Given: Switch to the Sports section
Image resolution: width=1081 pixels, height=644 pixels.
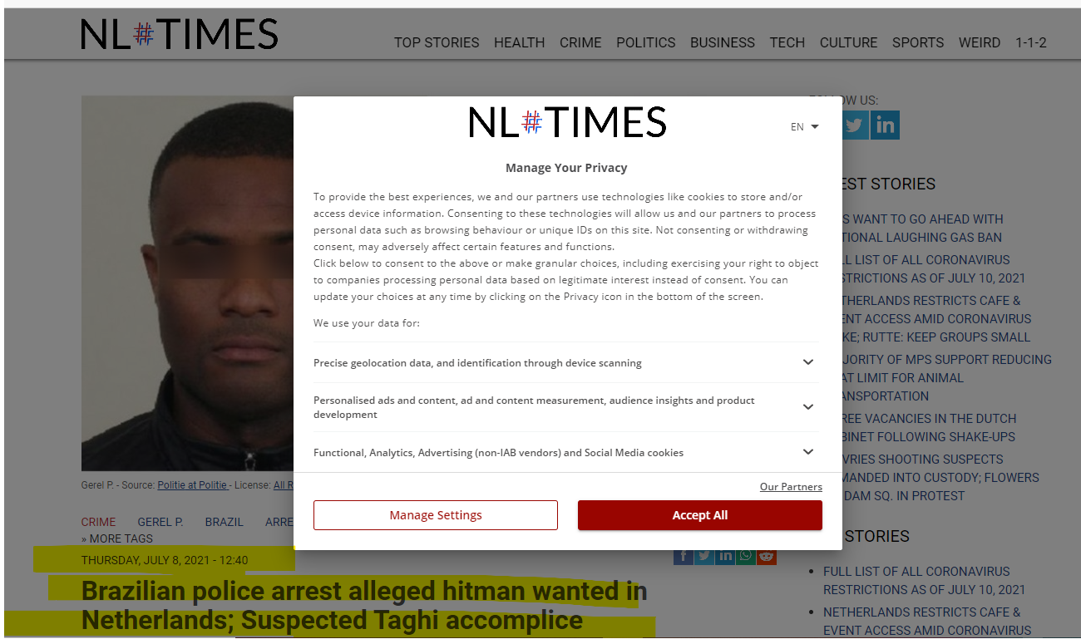Looking at the screenshot, I should click(918, 42).
